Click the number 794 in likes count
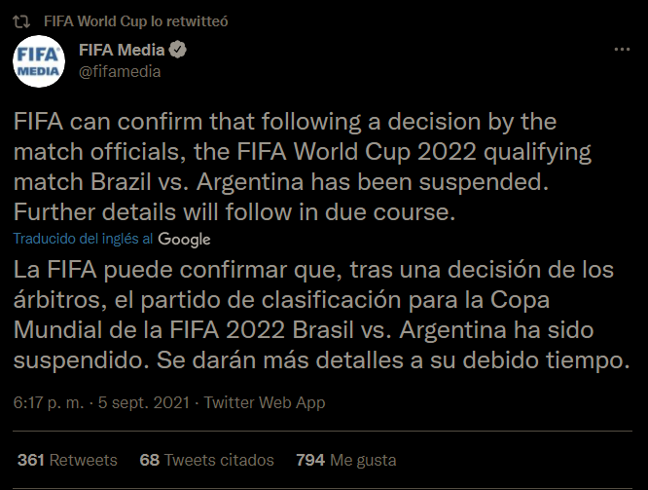Image resolution: width=648 pixels, height=490 pixels. pos(310,460)
